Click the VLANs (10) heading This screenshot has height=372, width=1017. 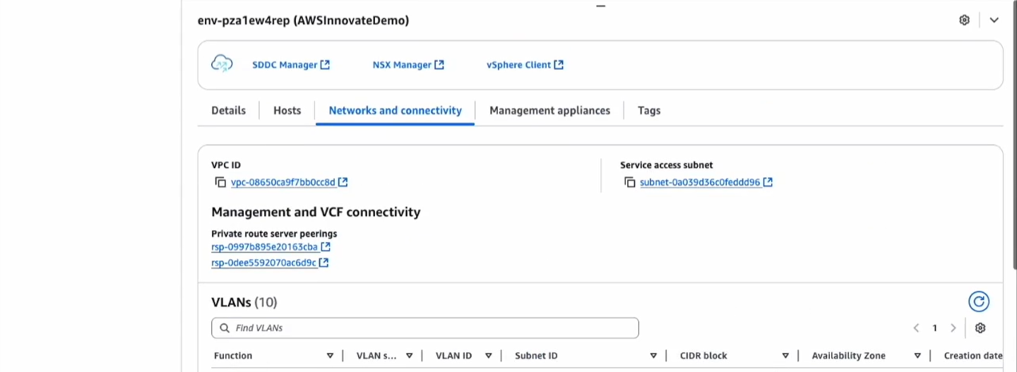click(x=244, y=302)
